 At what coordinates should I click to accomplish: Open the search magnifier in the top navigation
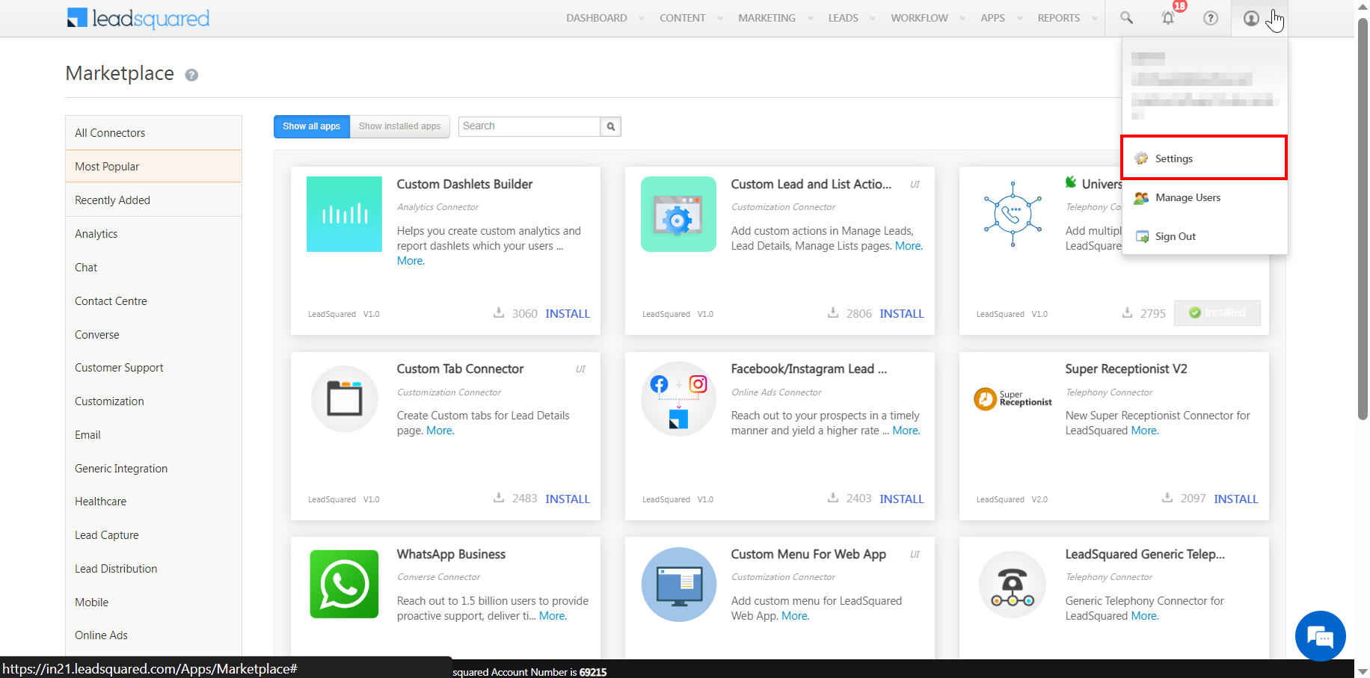click(1126, 18)
